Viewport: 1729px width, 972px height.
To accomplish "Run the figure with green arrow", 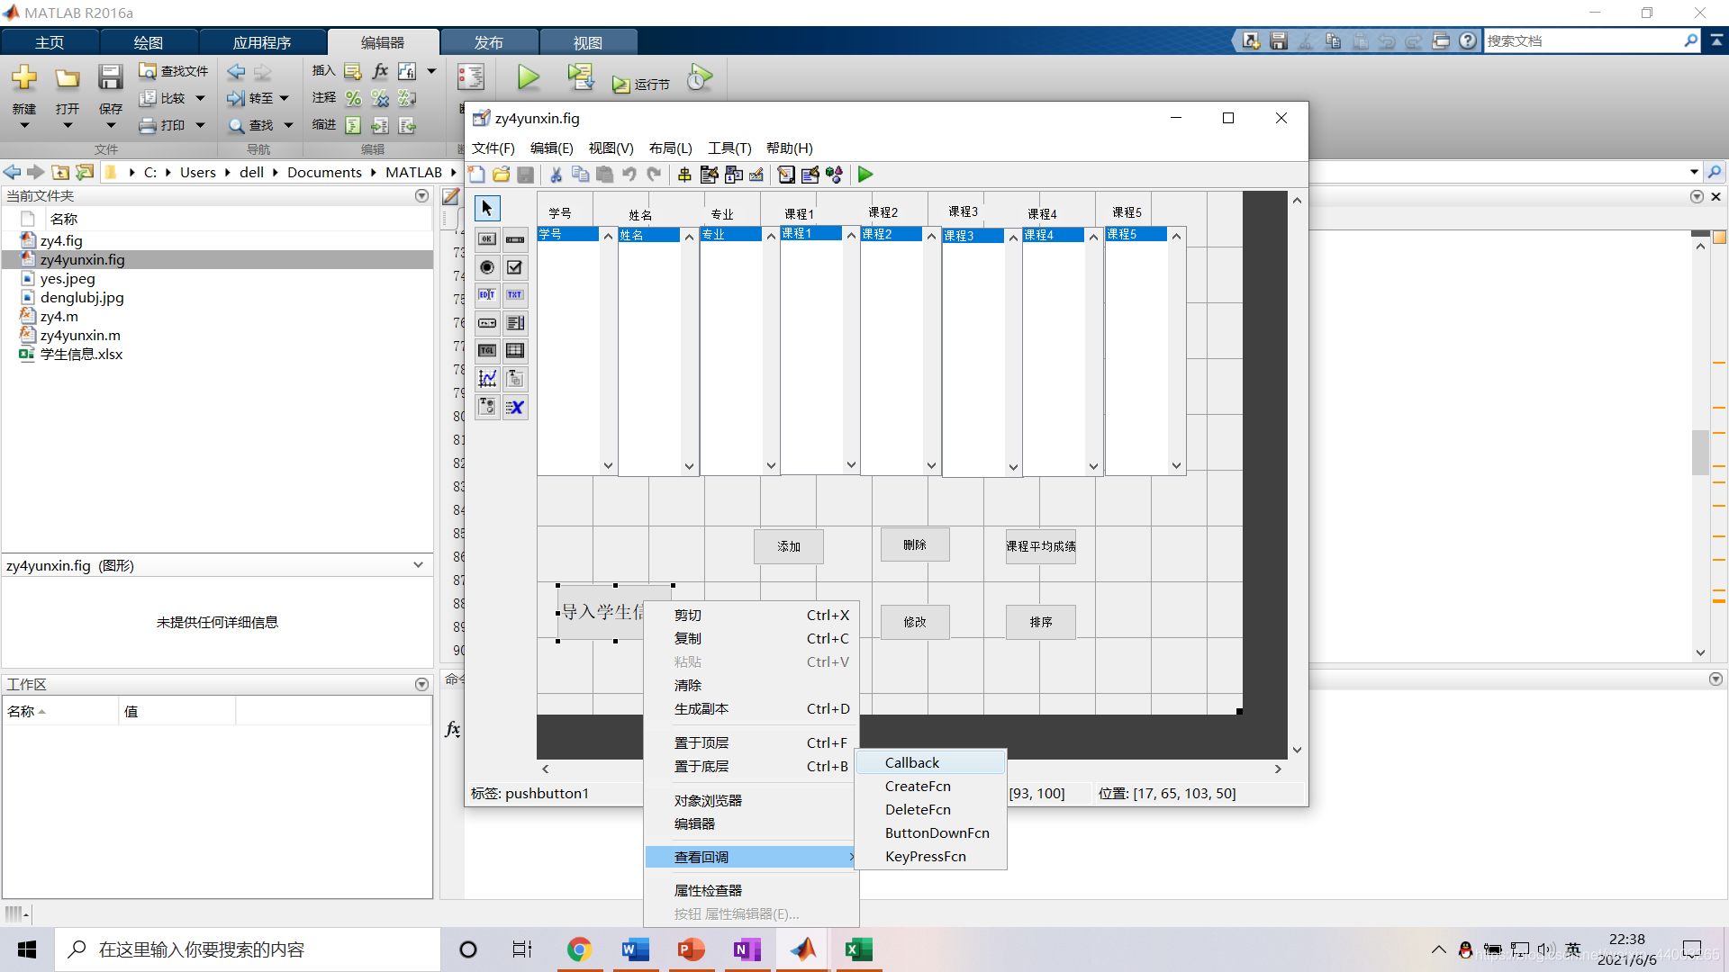I will tap(865, 175).
